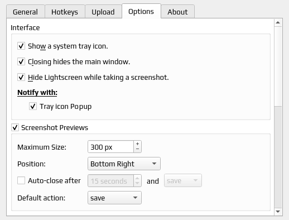289x220 pixels.
Task: Disable Screenshot Previews group
Action: 15,128
